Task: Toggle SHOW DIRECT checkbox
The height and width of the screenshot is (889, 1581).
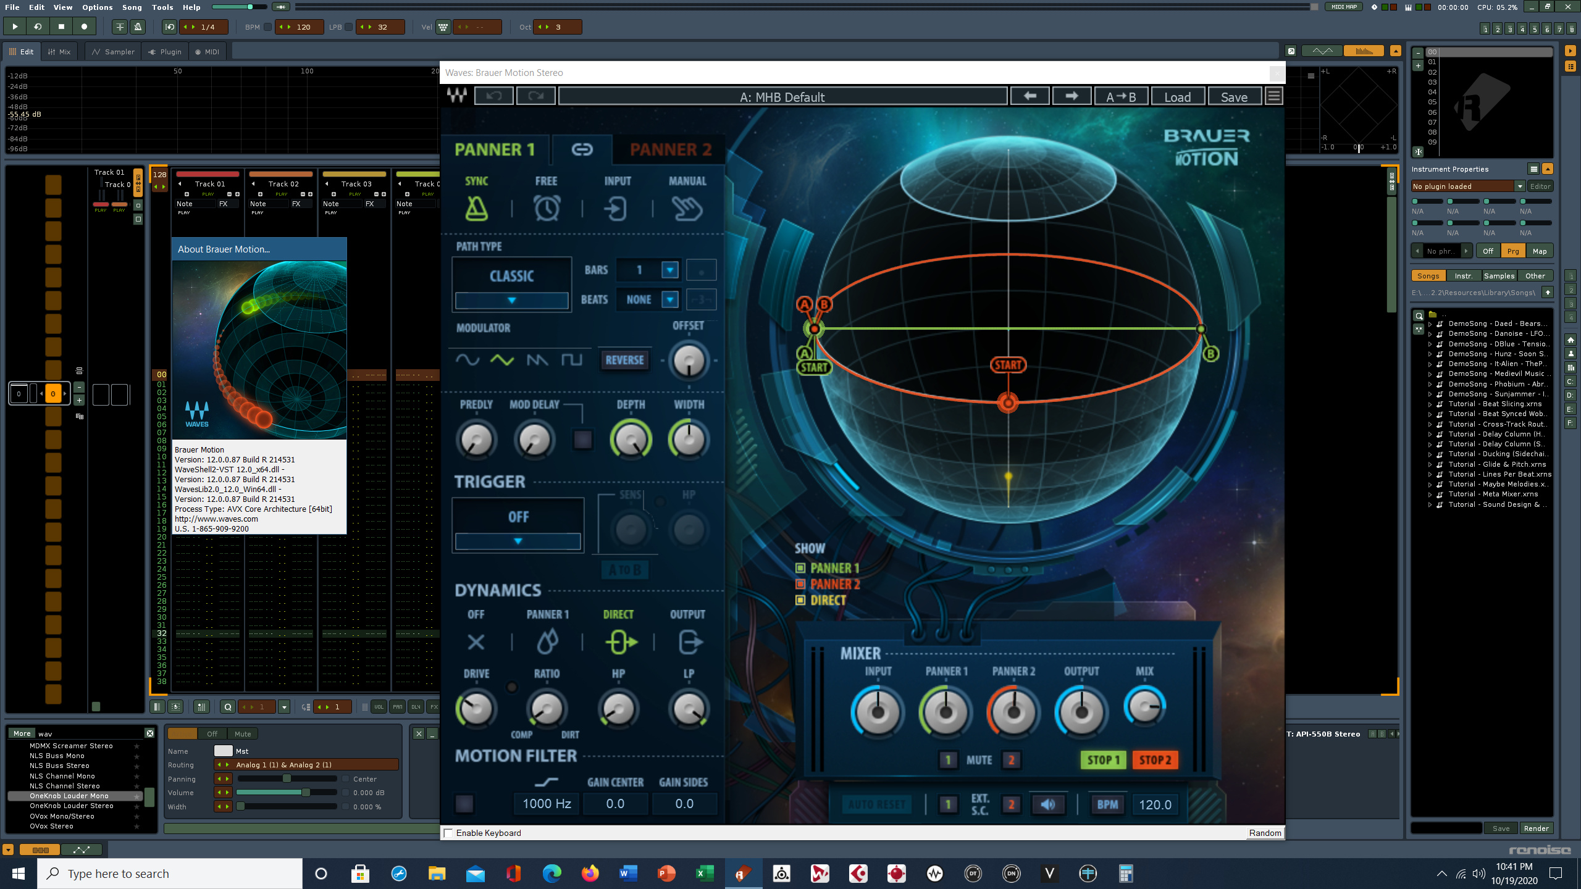Action: (x=800, y=600)
